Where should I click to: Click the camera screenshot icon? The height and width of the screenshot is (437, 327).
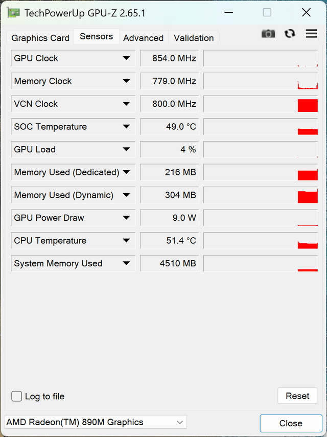pos(268,34)
